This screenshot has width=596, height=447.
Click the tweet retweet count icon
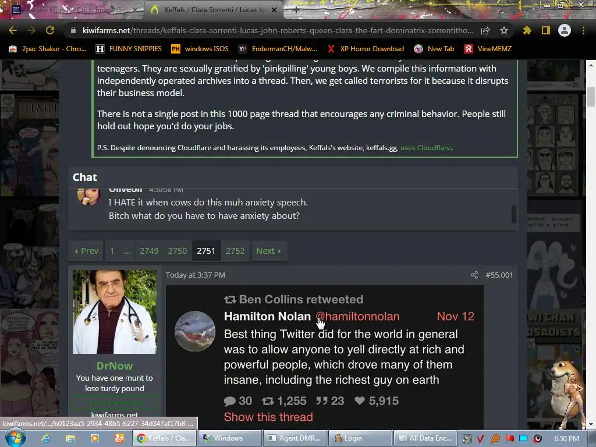[x=268, y=401]
